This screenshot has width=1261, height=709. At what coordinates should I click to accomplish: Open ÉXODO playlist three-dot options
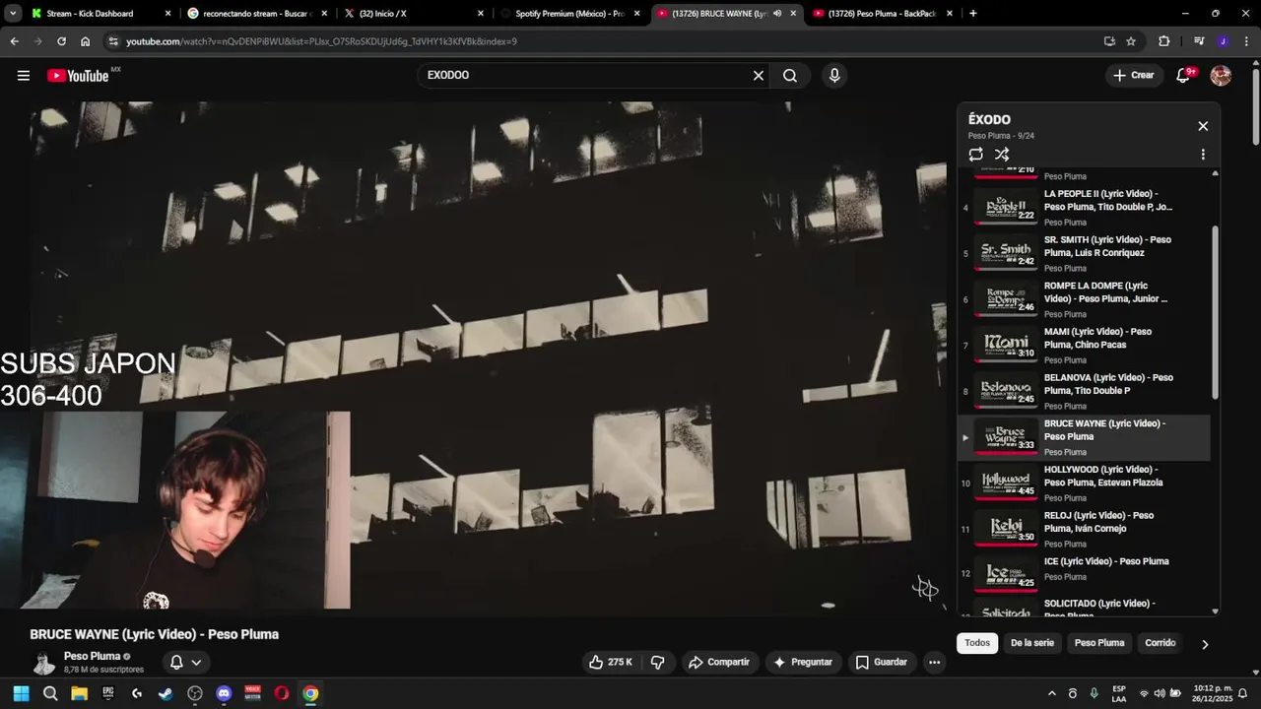click(x=1203, y=155)
